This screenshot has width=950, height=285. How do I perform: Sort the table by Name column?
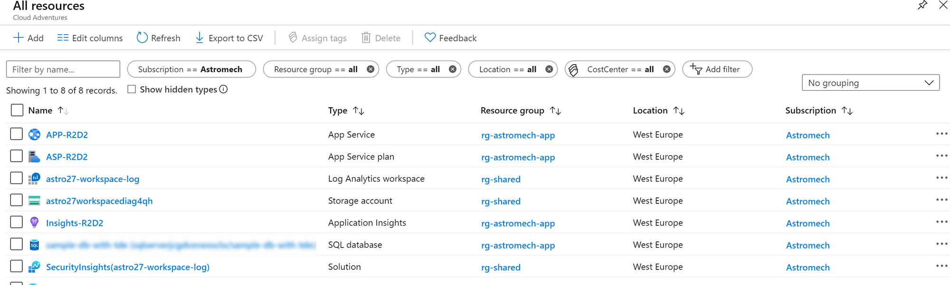[63, 110]
